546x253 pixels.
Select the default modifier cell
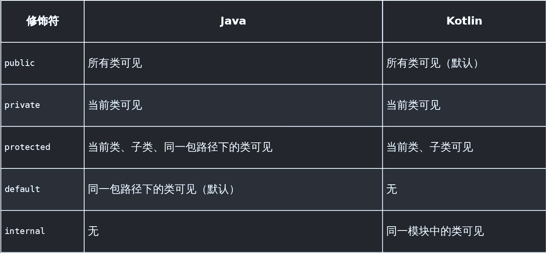pyautogui.click(x=42, y=189)
